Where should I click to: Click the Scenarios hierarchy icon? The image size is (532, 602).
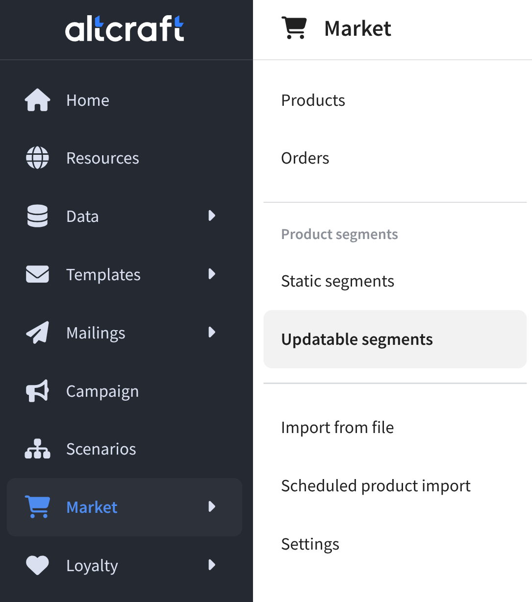click(x=37, y=449)
